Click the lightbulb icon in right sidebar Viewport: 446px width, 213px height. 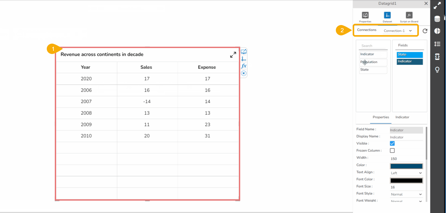[437, 70]
